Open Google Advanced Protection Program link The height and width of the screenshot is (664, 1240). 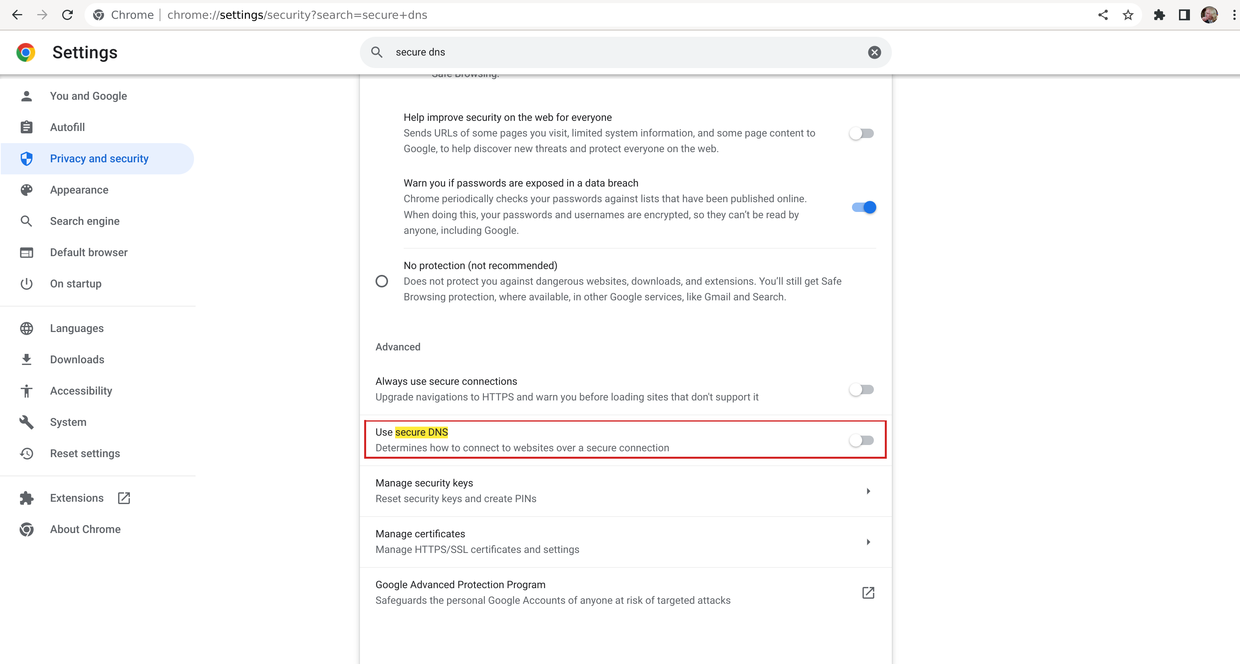(868, 593)
